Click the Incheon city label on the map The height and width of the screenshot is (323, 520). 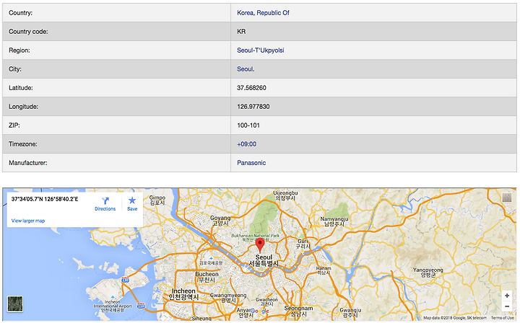183,294
